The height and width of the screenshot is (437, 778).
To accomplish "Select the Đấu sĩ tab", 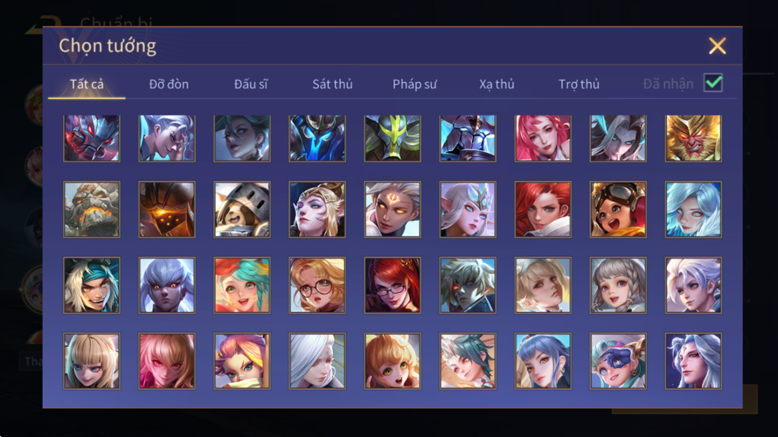I will [x=251, y=84].
